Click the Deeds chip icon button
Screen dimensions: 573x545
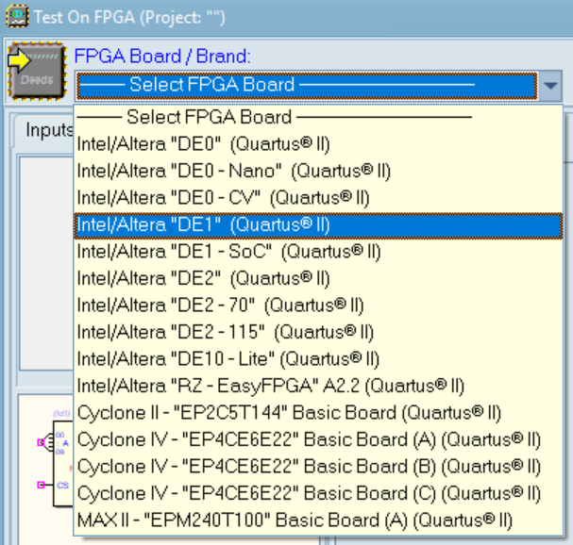(x=37, y=71)
